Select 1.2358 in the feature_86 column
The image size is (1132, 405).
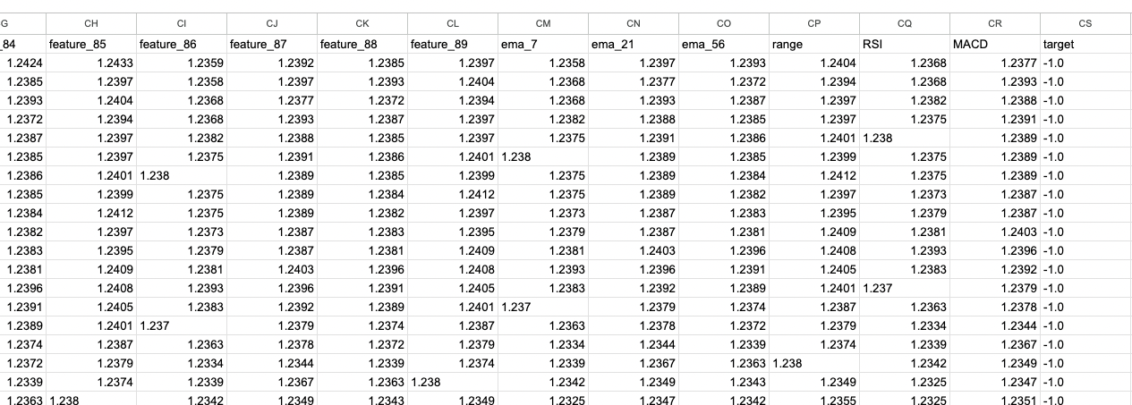pos(182,81)
